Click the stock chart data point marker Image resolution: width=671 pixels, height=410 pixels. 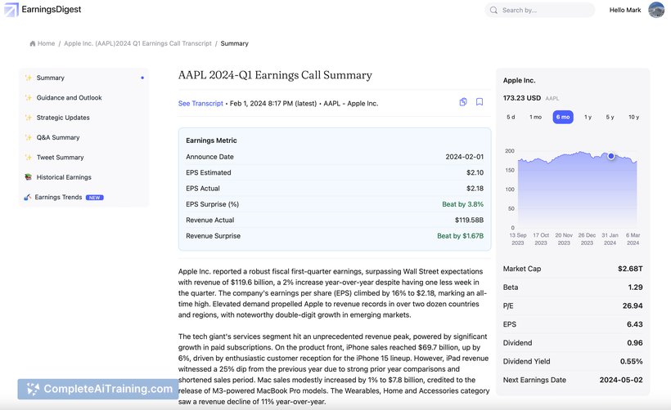pyautogui.click(x=611, y=156)
